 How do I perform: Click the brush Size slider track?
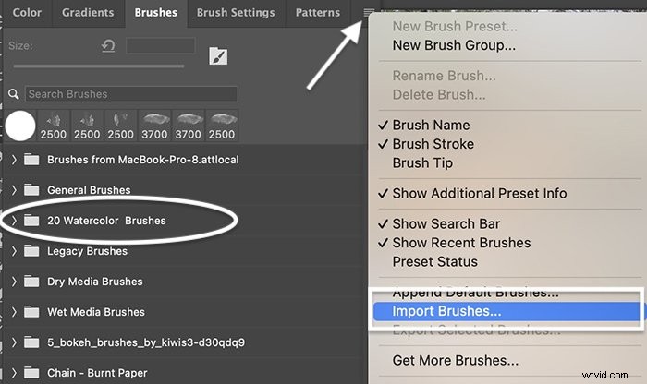coord(99,66)
